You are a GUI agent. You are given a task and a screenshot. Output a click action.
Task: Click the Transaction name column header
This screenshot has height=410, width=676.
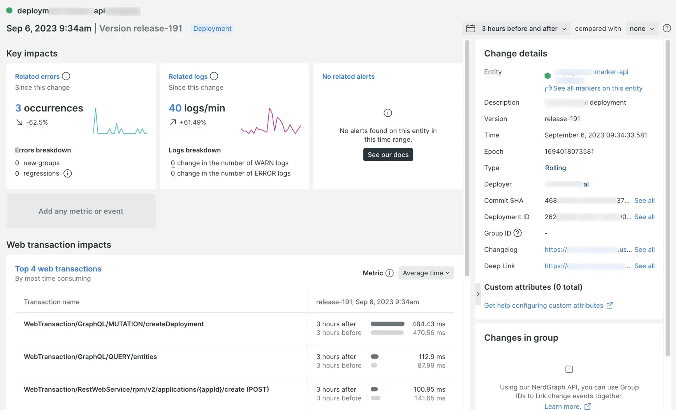(x=51, y=302)
